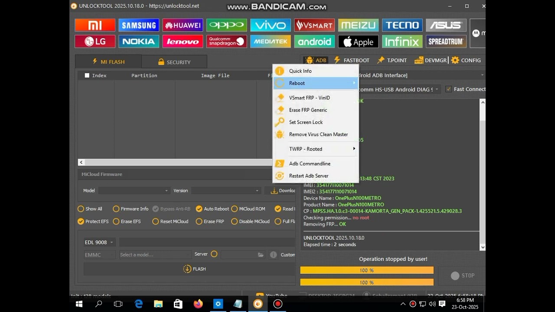555x312 pixels.
Task: Open the Vsmart brand section
Action: click(314, 25)
